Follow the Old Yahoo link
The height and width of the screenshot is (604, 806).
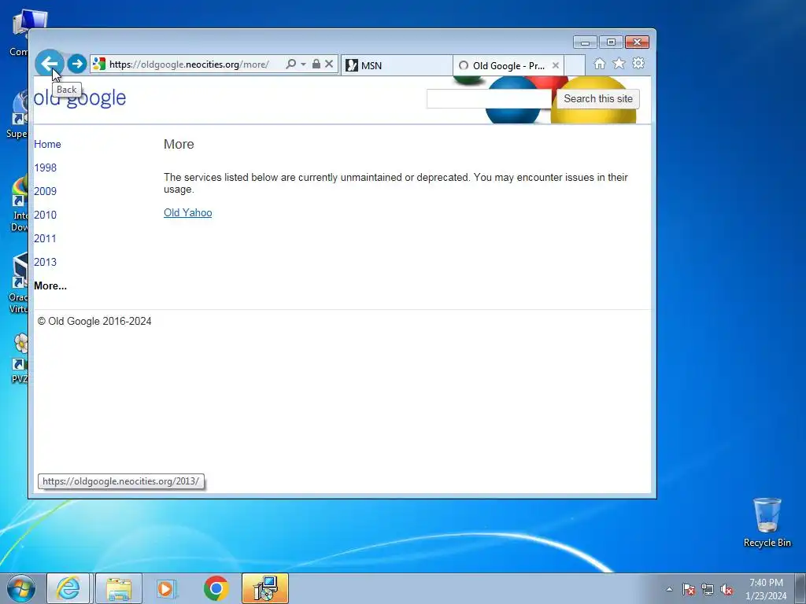(x=187, y=212)
